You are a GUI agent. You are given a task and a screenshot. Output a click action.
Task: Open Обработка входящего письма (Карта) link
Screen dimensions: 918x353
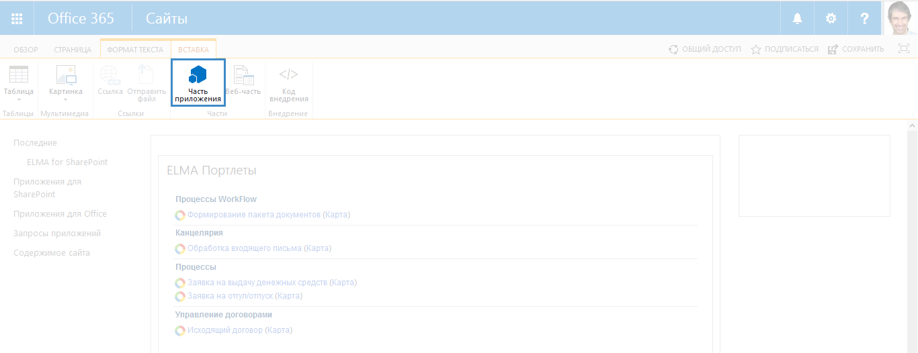(259, 248)
